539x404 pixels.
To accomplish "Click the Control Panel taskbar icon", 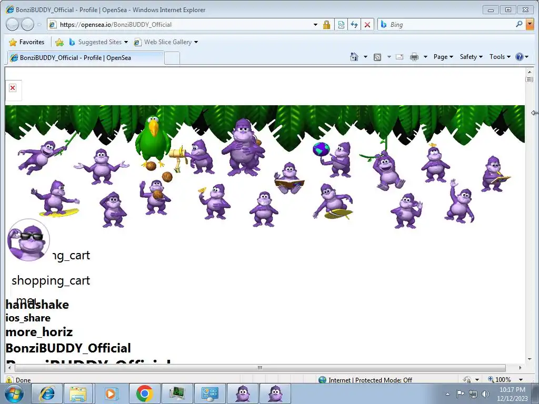I will click(209, 393).
